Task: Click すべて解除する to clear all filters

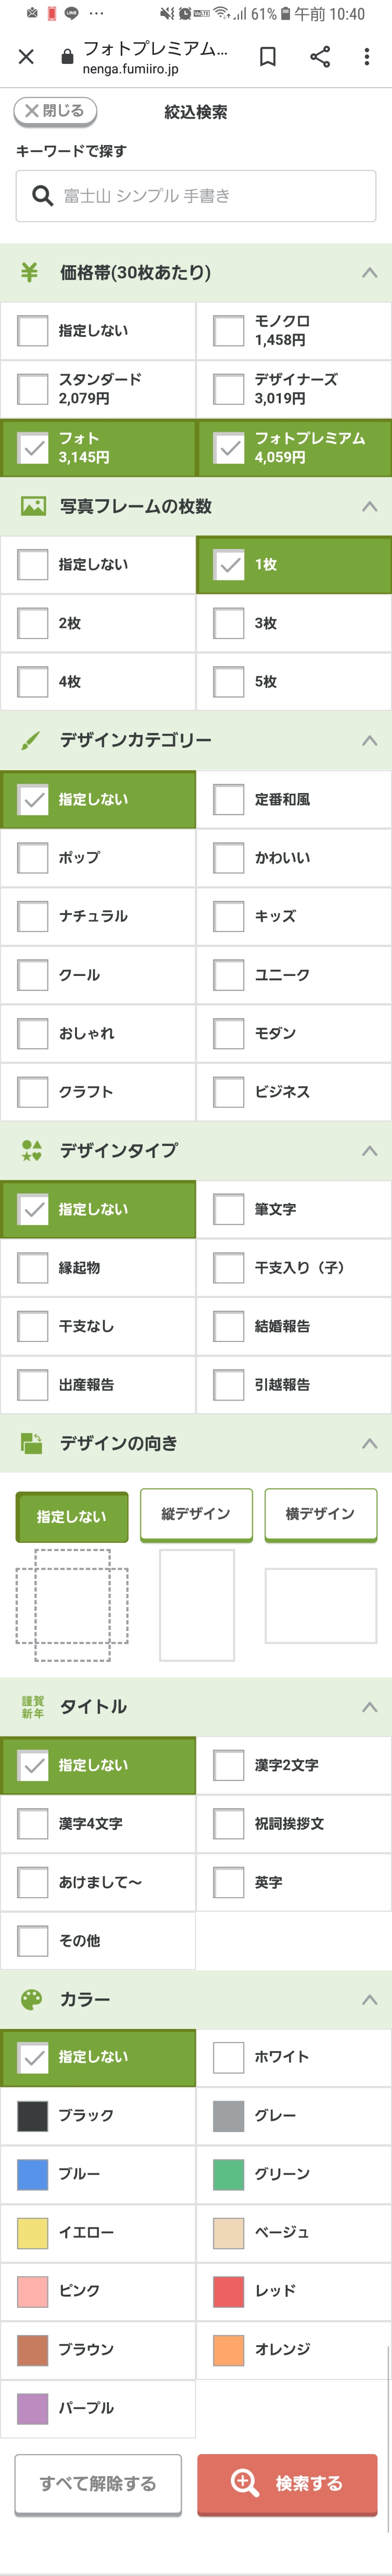Action: pyautogui.click(x=98, y=2483)
